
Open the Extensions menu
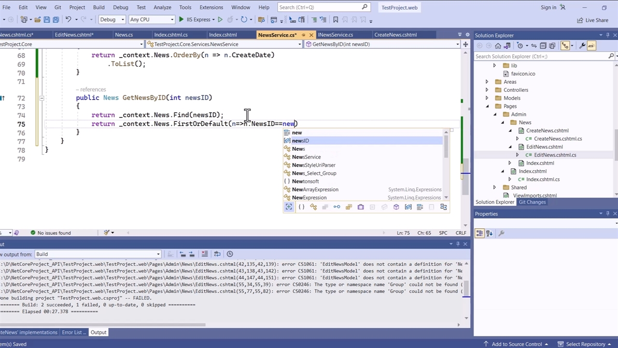coord(211,7)
